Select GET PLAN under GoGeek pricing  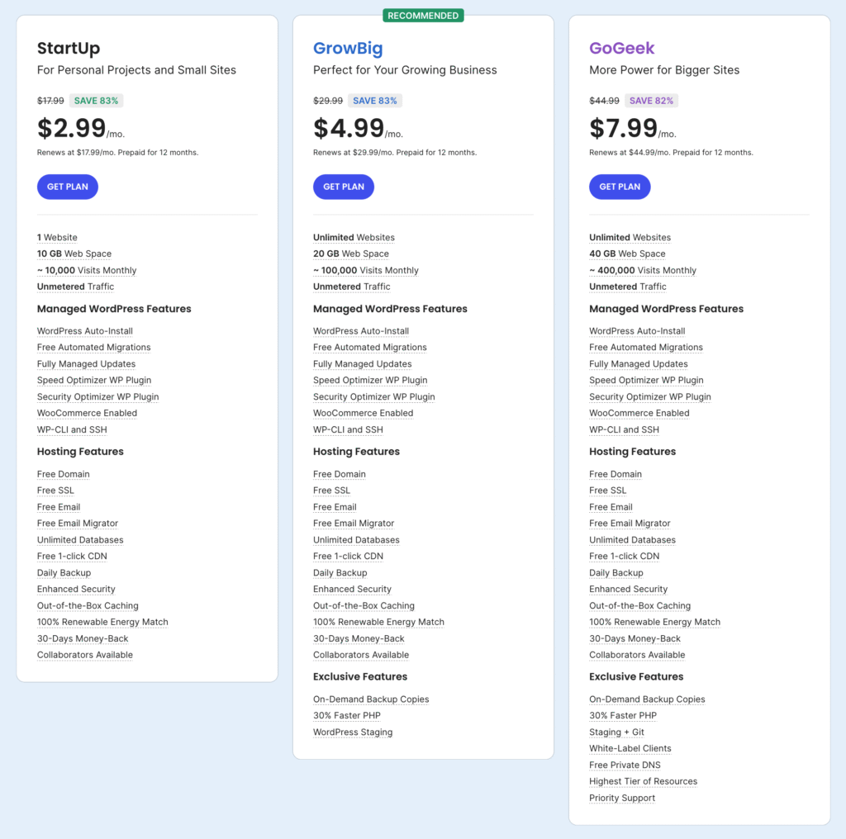click(620, 187)
